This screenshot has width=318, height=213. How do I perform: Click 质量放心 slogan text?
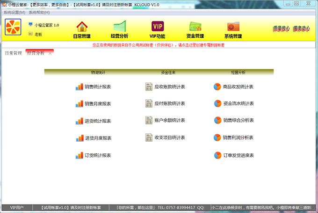click(x=282, y=29)
